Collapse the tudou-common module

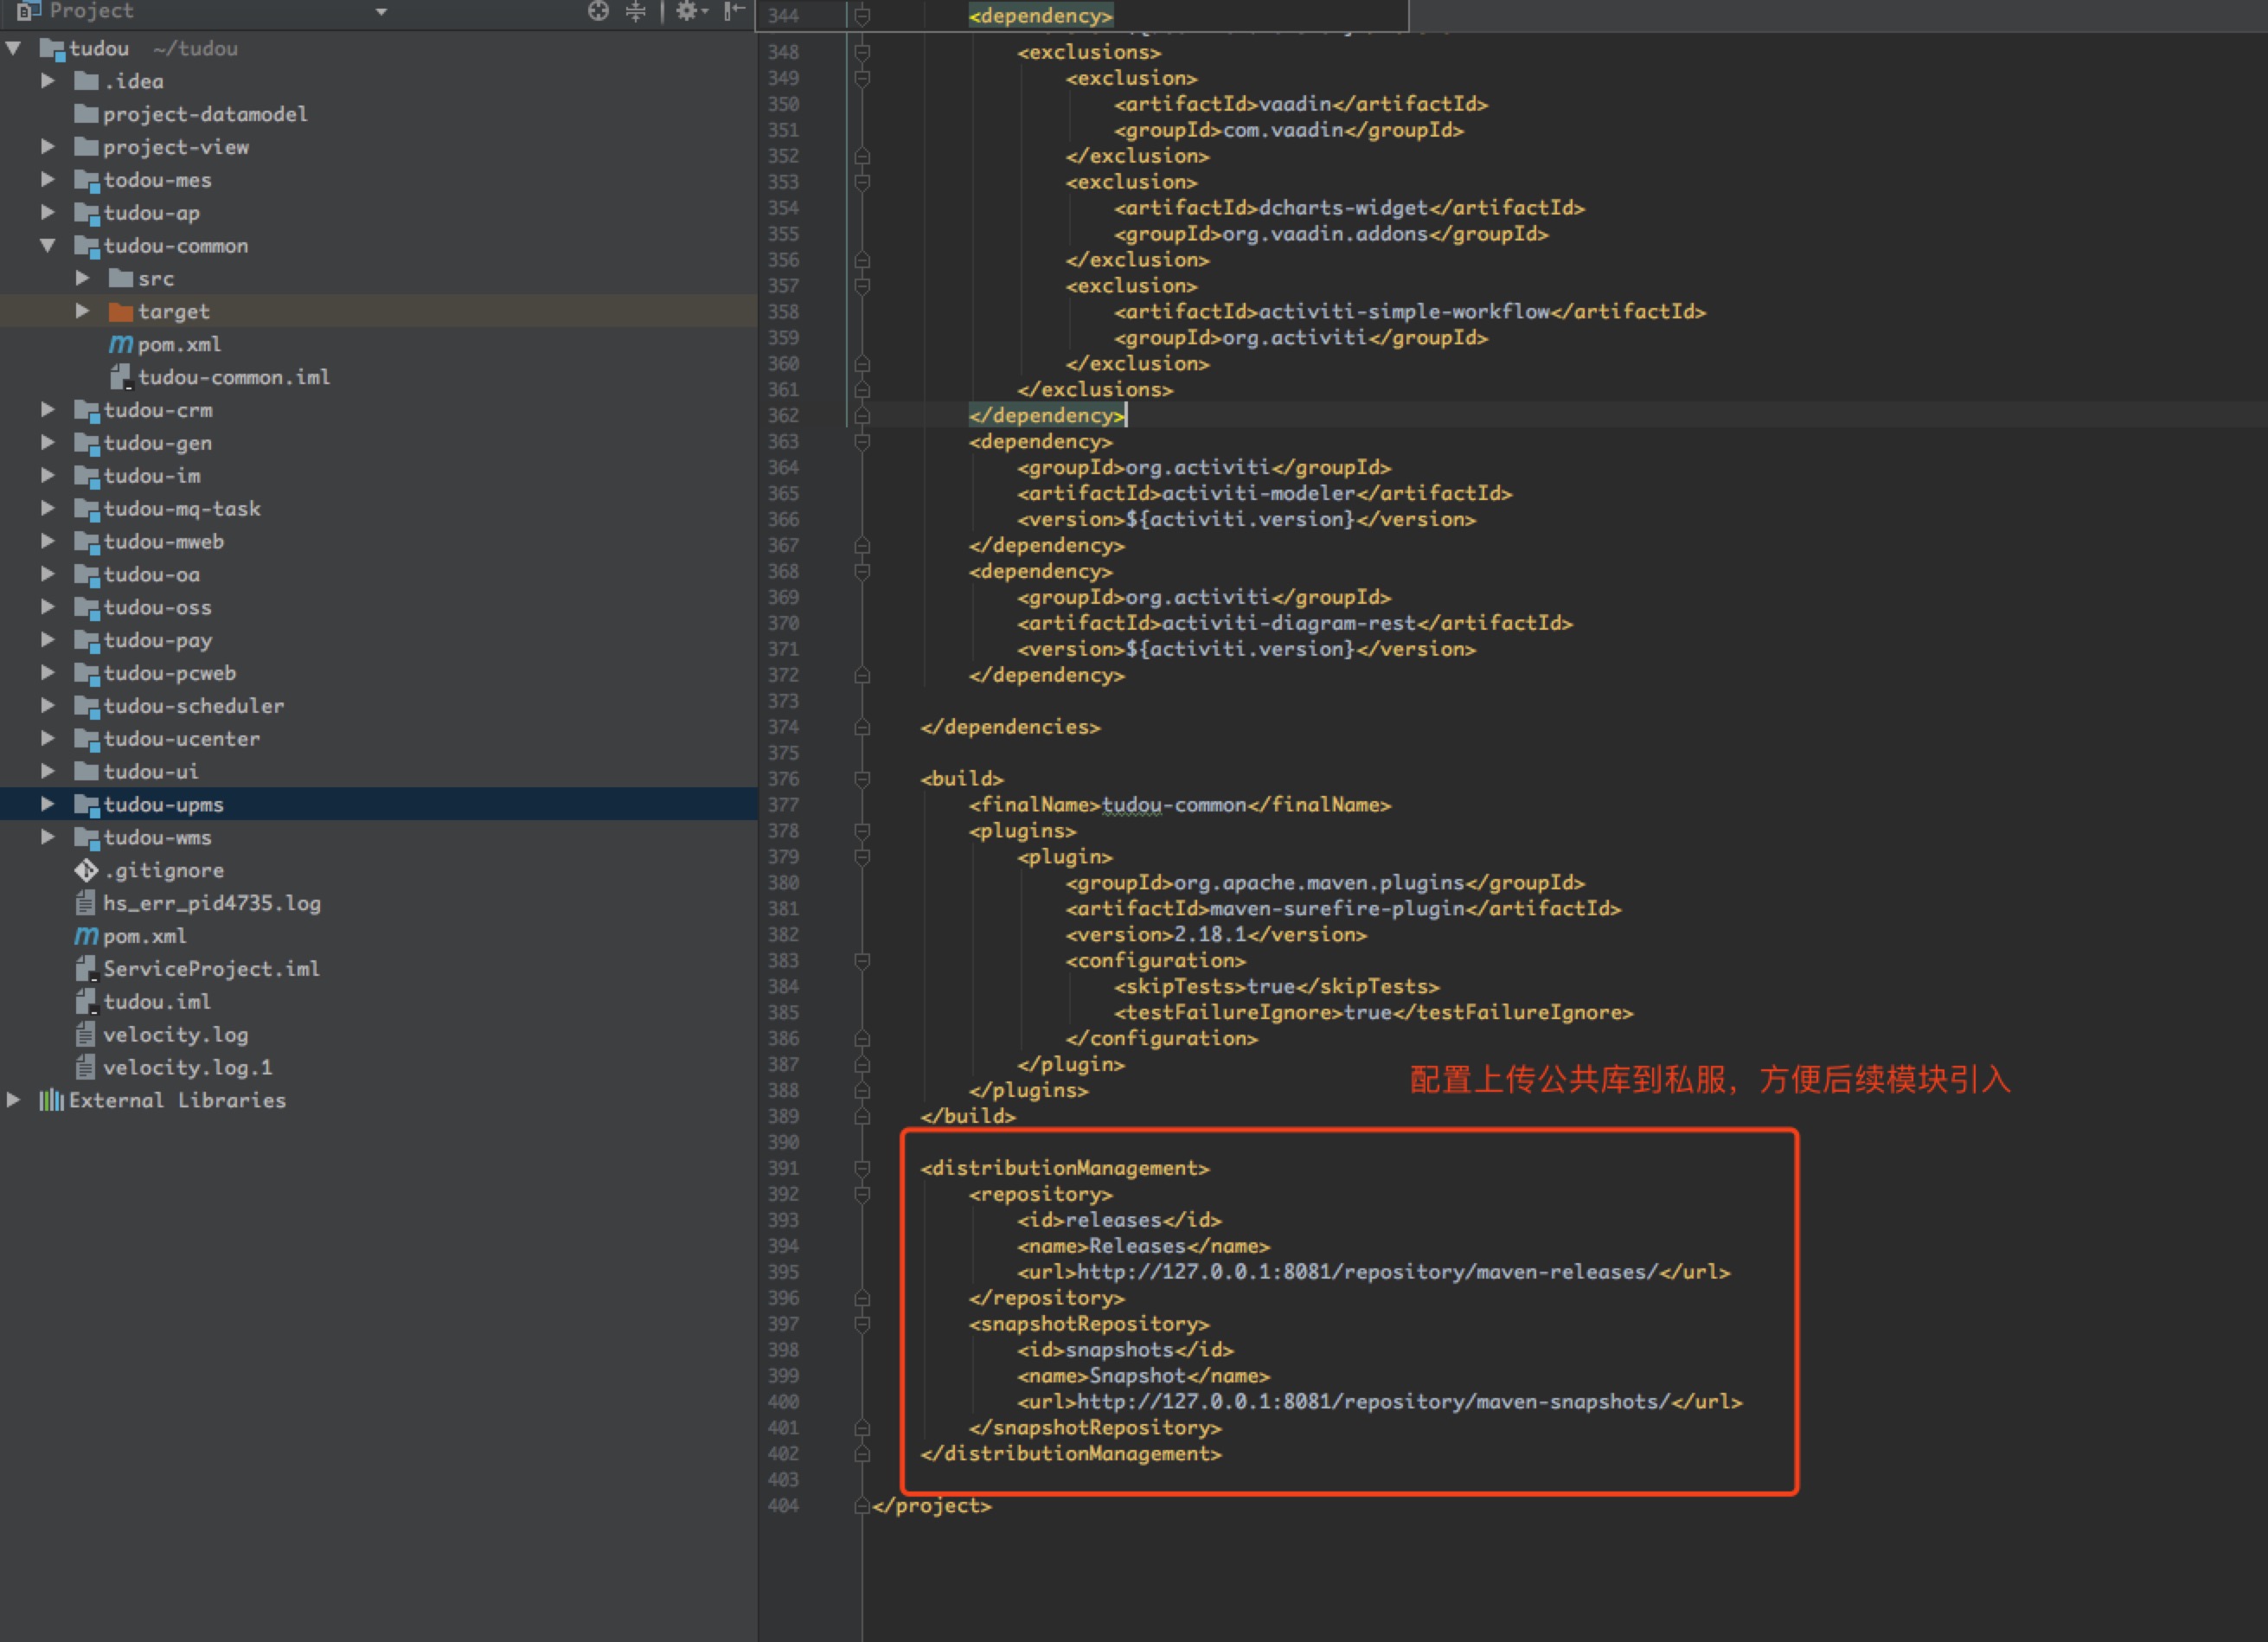(x=47, y=245)
